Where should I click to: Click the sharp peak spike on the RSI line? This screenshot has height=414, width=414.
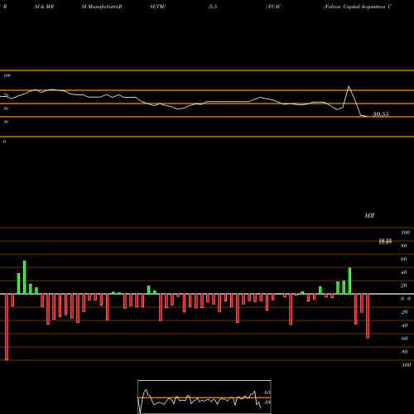349,87
